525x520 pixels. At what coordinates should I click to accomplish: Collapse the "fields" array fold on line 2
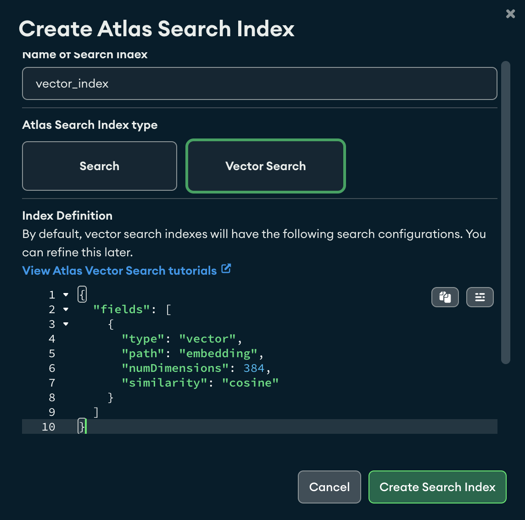66,310
